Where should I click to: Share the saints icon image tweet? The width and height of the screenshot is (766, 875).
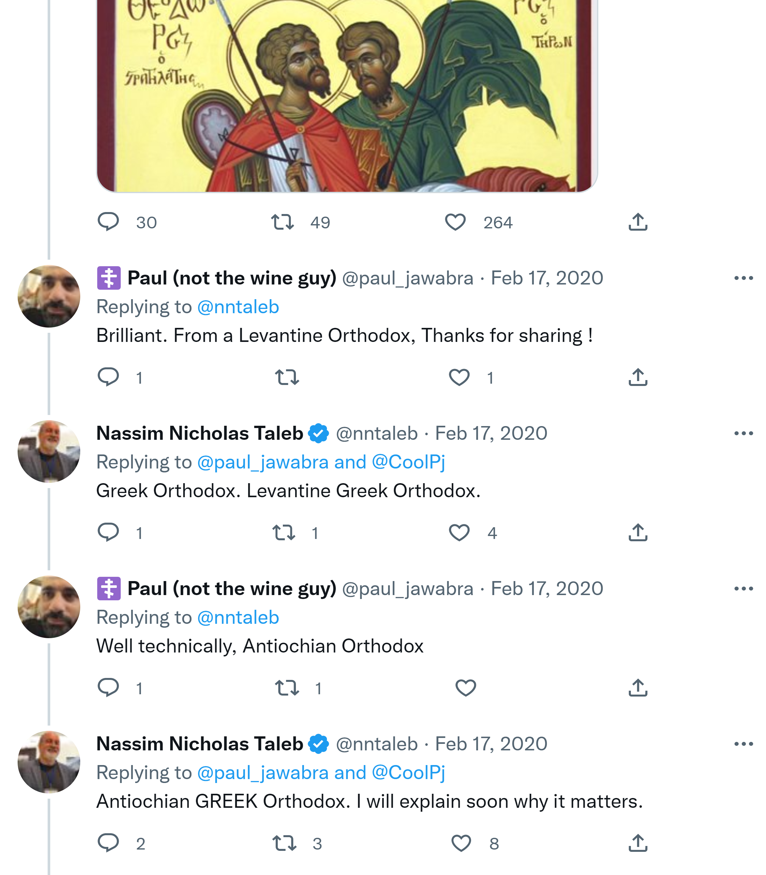pos(638,222)
